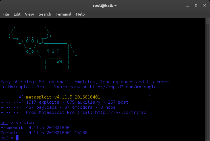Maximize the root@kali terminal window

[x=196, y=5]
